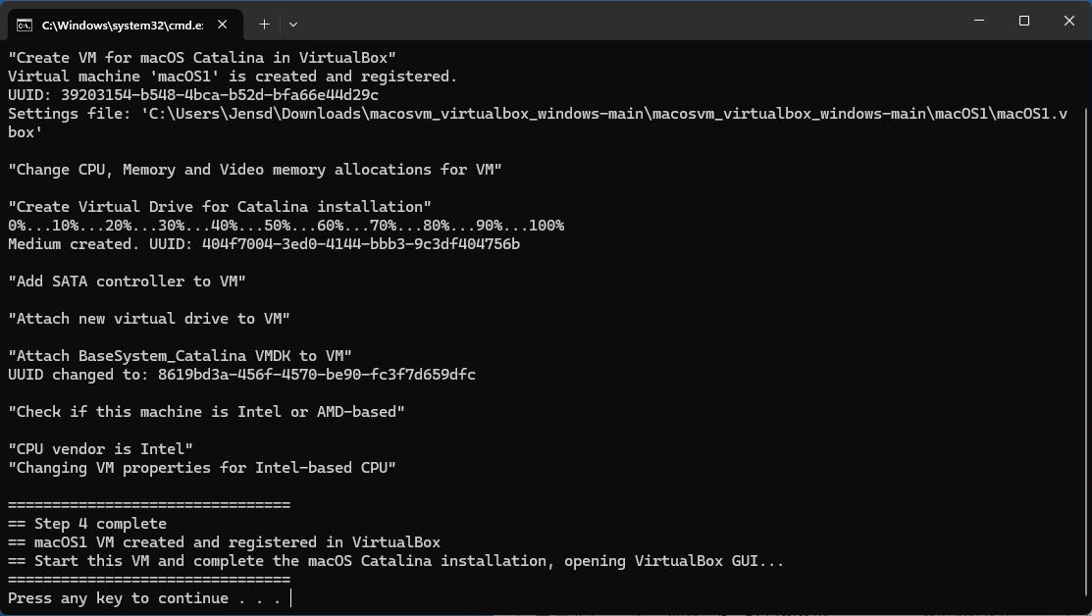Click the 'Add SATA controller to VM' line
This screenshot has width=1092, height=616.
point(128,281)
